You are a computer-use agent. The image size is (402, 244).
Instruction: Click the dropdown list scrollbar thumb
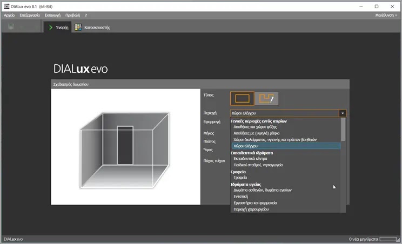[343, 130]
